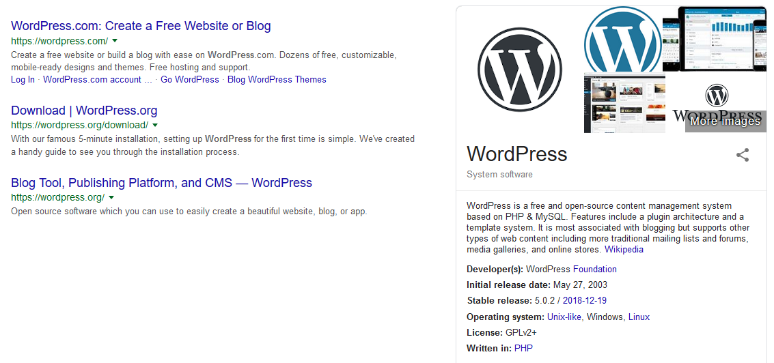Open the 'WordPress.com: Create a Free Website or Blog' result
774x363 pixels.
tap(141, 26)
